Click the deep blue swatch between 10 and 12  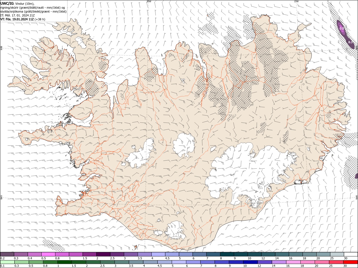pyautogui.click(x=251, y=262)
